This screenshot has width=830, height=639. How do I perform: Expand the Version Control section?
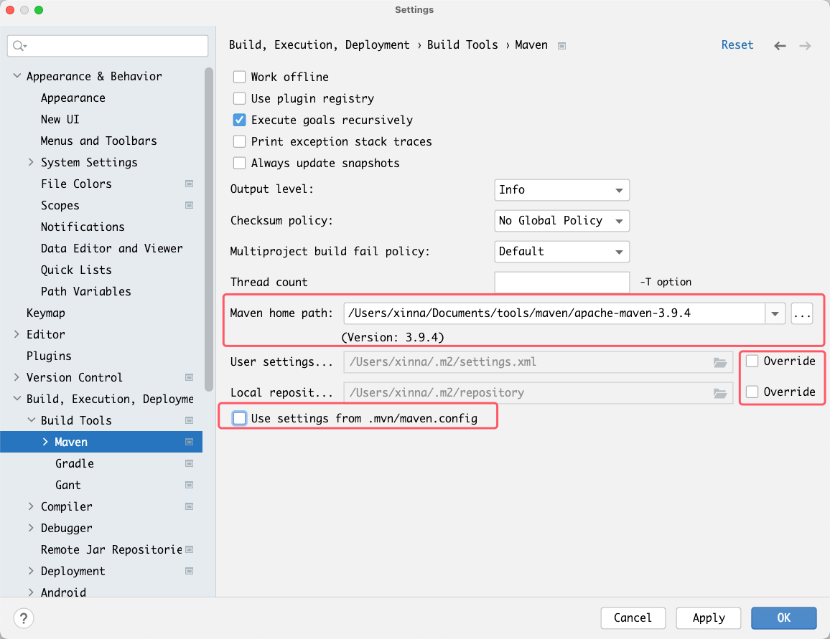(x=17, y=377)
